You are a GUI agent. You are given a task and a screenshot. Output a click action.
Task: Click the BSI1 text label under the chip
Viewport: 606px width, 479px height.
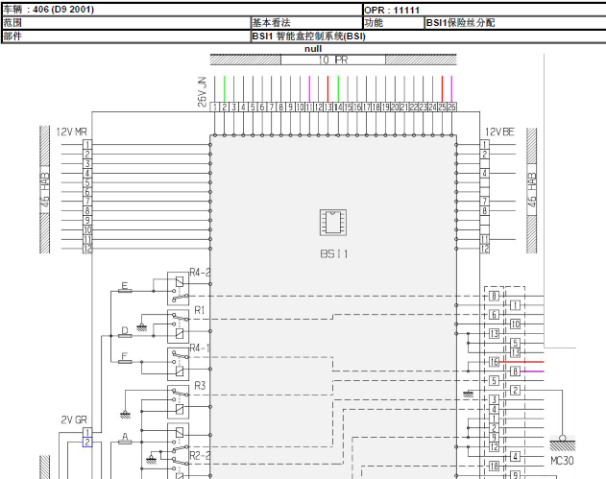click(334, 253)
